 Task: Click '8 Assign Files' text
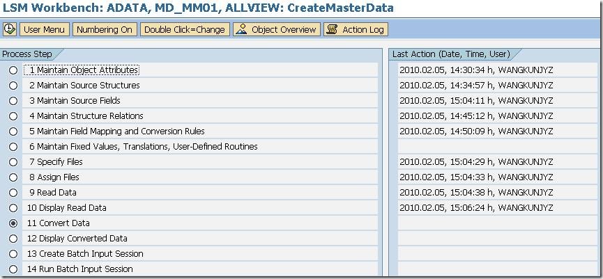coord(54,177)
